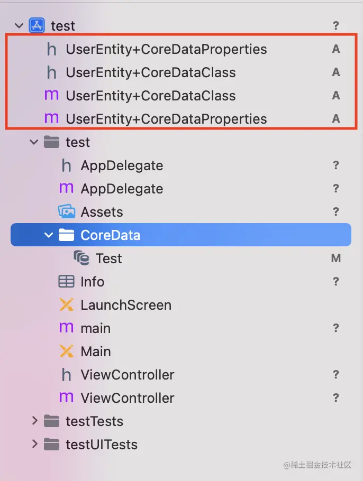This screenshot has height=481, width=363.
Task: Collapse the CoreData folder
Action: (x=49, y=235)
